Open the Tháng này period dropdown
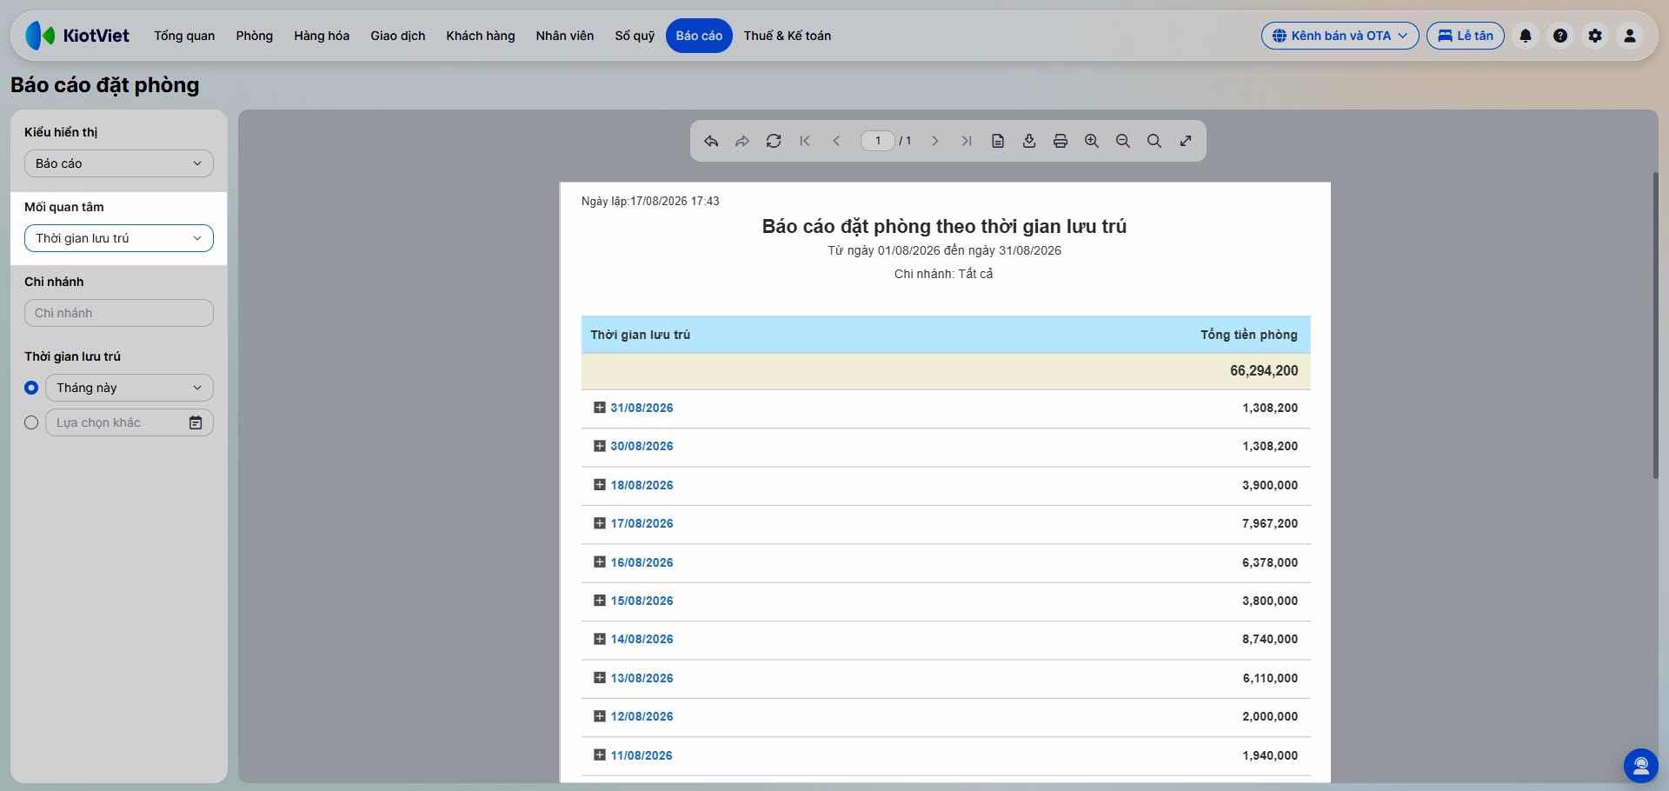1669x791 pixels. click(130, 388)
